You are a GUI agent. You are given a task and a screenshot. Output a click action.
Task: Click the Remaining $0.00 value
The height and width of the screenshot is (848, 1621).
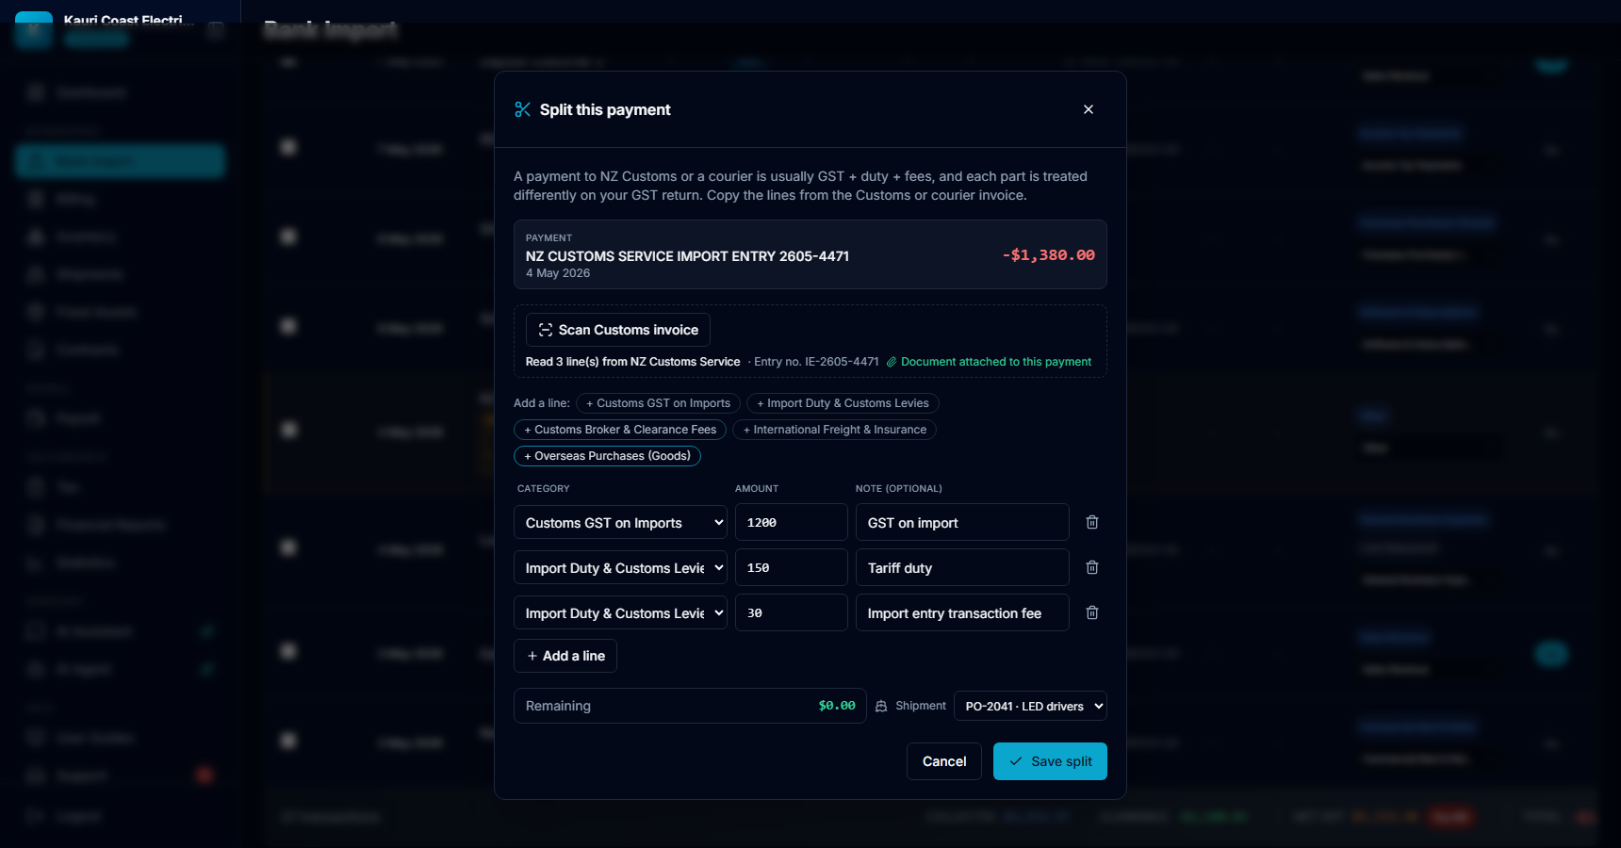pos(837,706)
